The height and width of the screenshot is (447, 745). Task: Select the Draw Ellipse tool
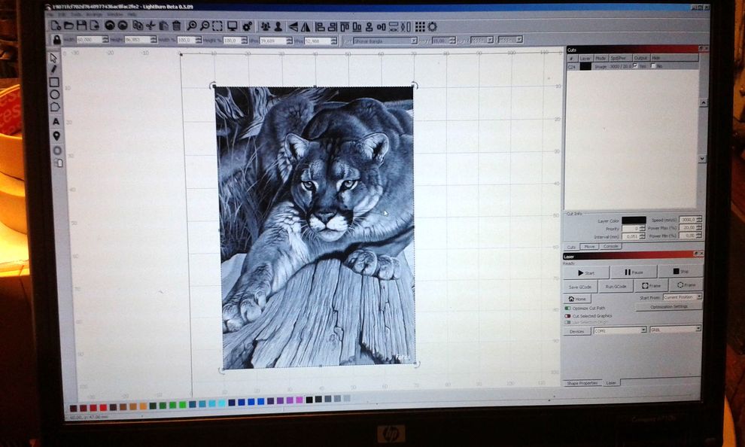[54, 95]
